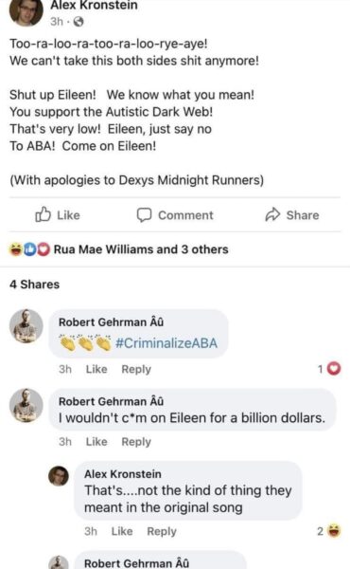Open the #CriminalizeABA hashtag link

(x=166, y=343)
